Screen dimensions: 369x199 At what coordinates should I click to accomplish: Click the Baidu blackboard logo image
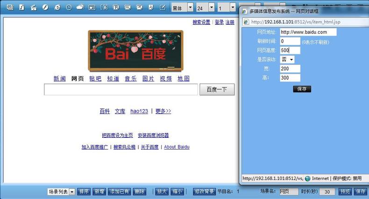(135, 50)
